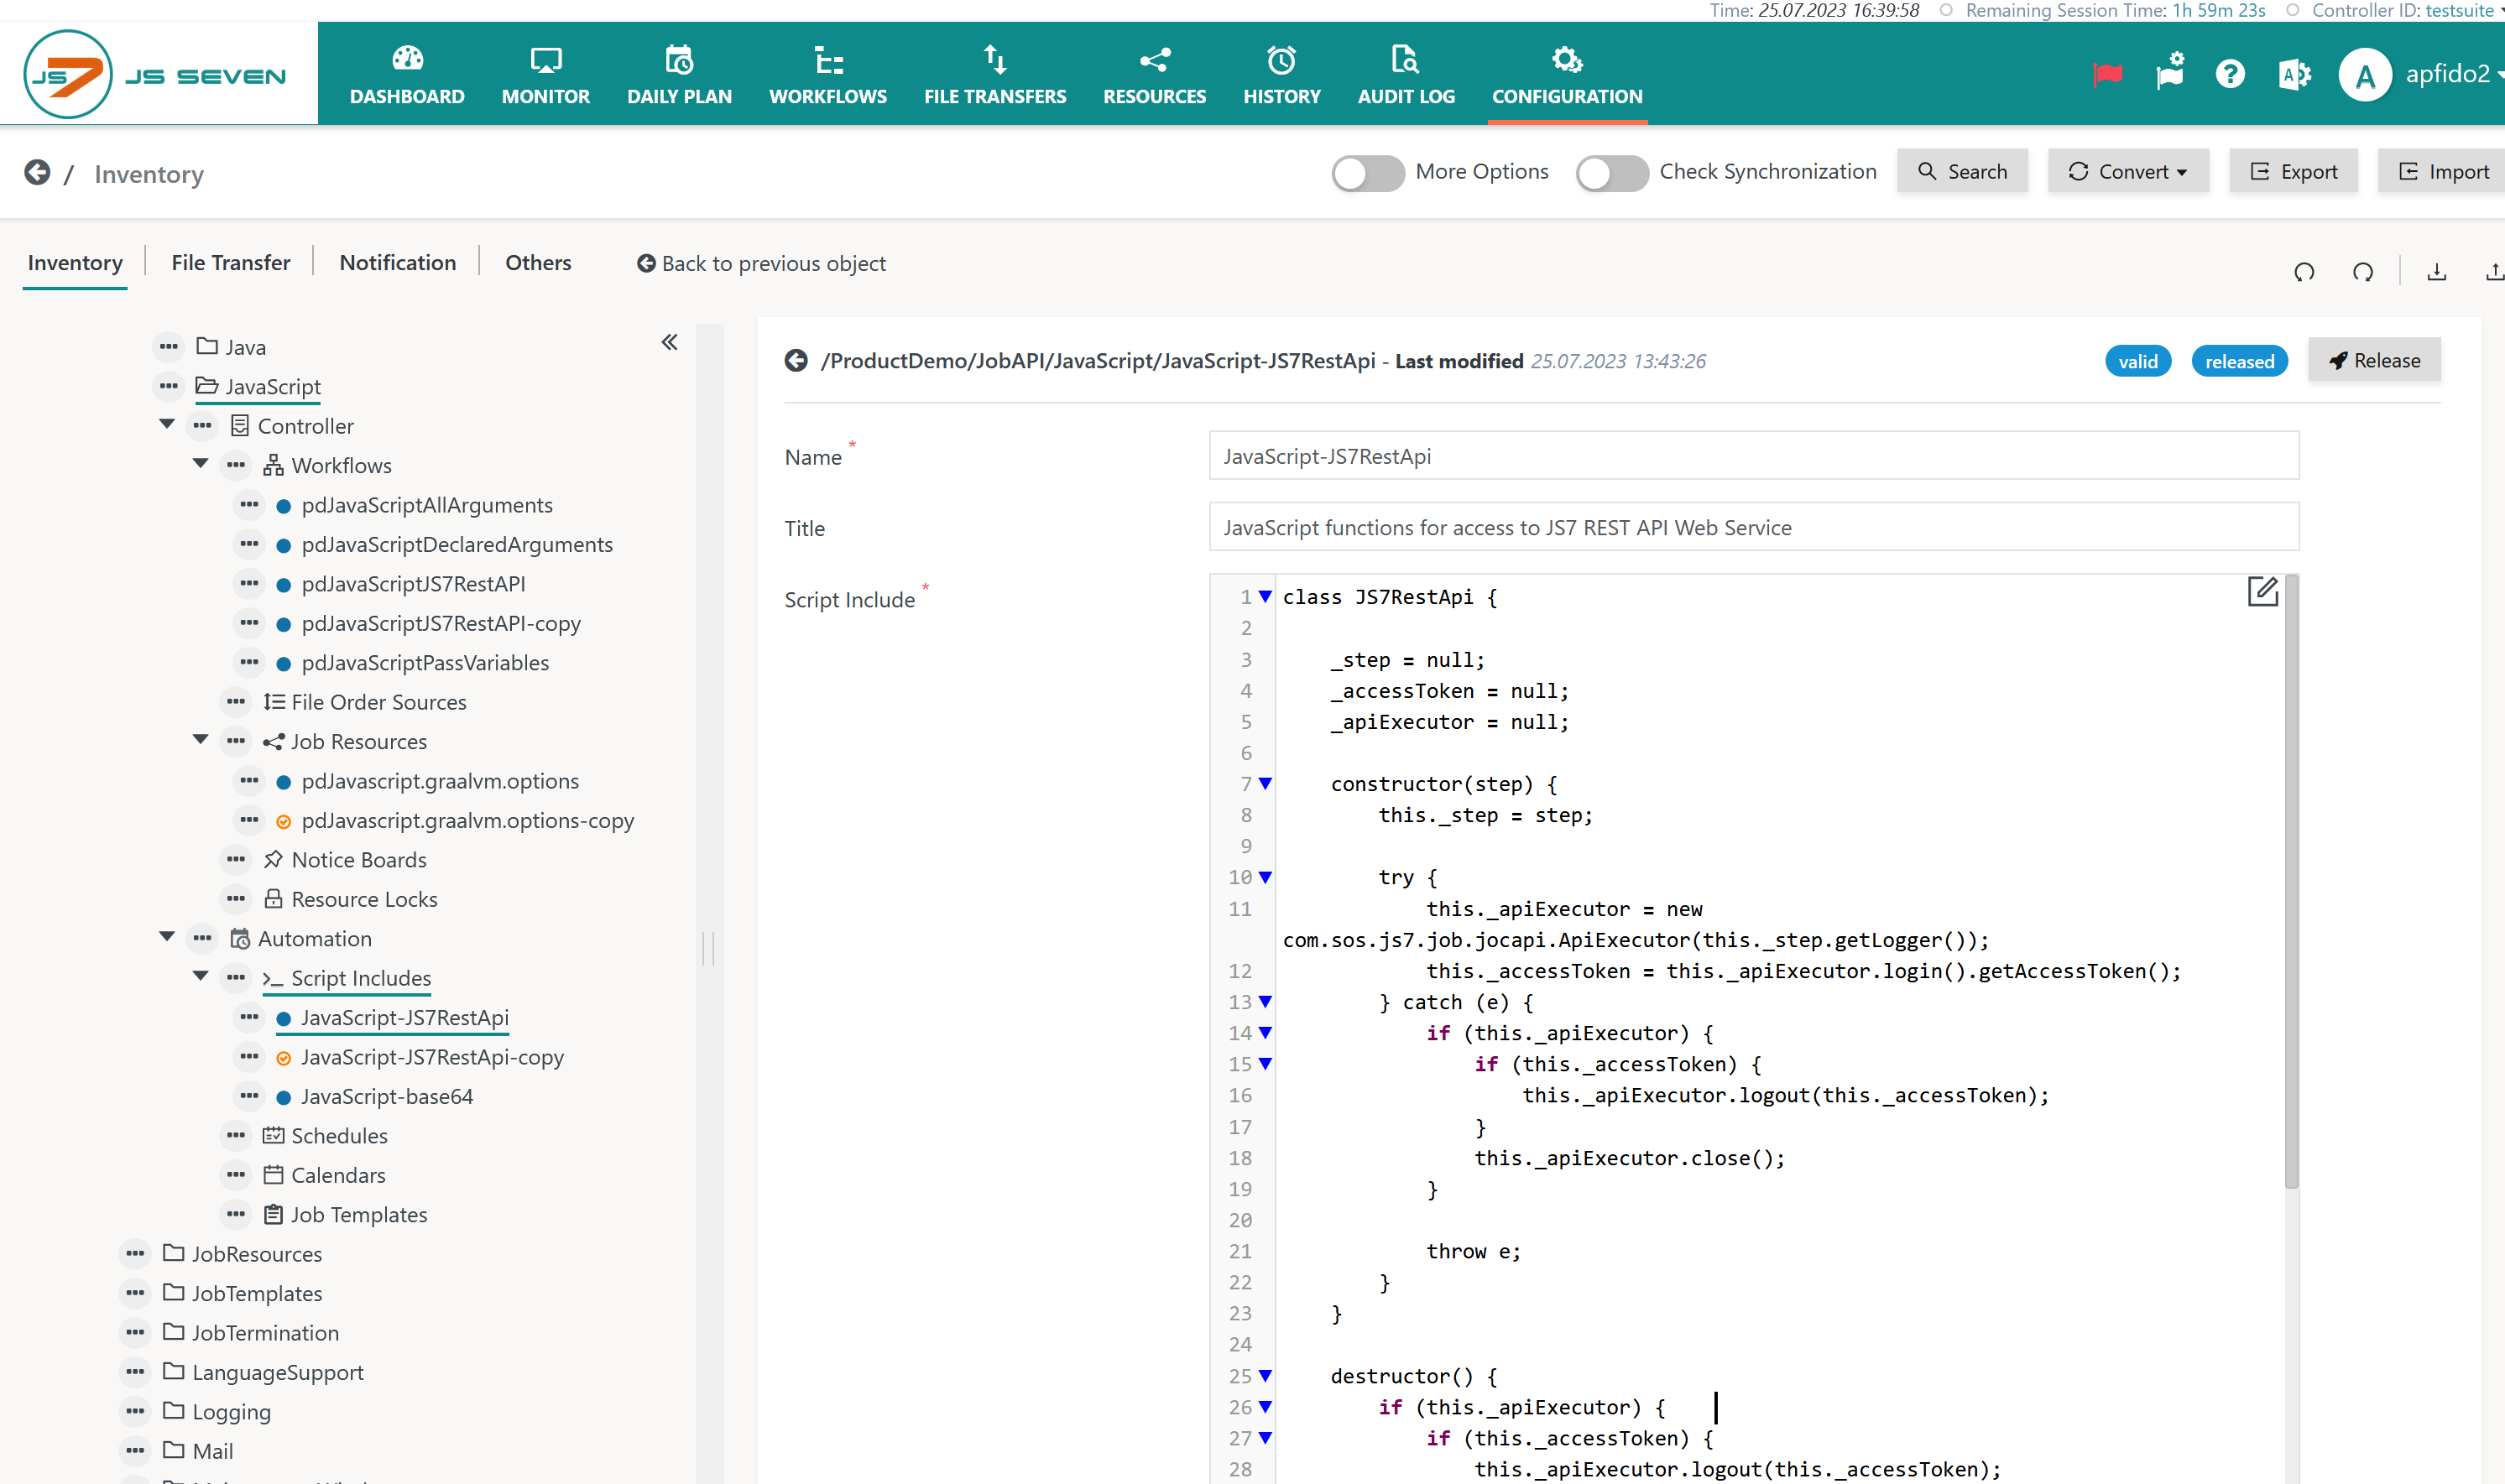Click the script editor vertical scrollbar
Image resolution: width=2505 pixels, height=1484 pixels.
[2292, 880]
